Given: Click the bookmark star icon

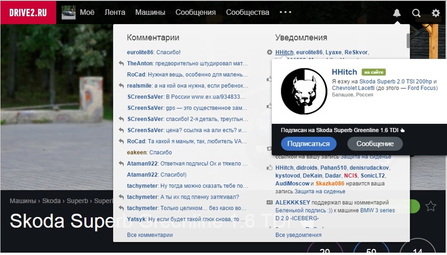Looking at the screenshot, I should pos(431,206).
